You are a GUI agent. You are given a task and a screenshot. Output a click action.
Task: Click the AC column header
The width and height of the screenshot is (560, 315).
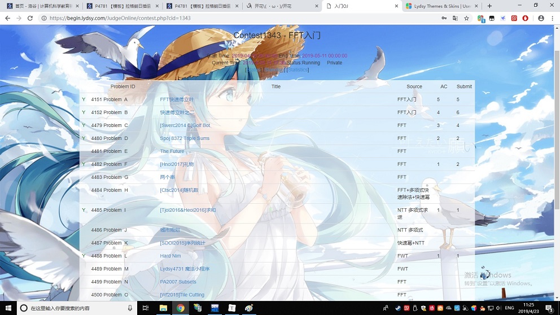tap(444, 86)
